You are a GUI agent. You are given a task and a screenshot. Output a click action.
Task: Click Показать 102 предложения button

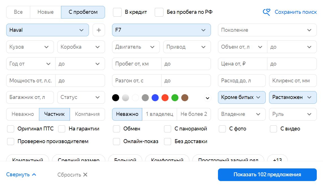tap(267, 175)
